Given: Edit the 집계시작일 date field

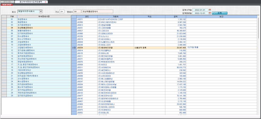Looking at the screenshot, I should point(200,10).
